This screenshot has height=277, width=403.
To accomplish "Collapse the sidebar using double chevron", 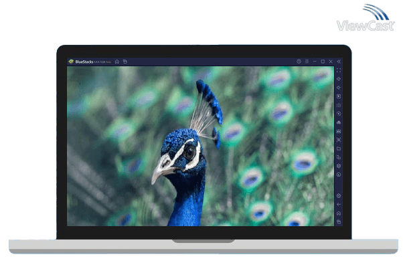I will 338,62.
